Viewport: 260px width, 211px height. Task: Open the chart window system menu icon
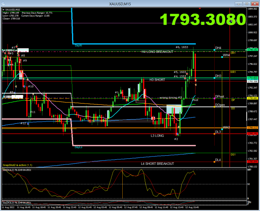3,4
